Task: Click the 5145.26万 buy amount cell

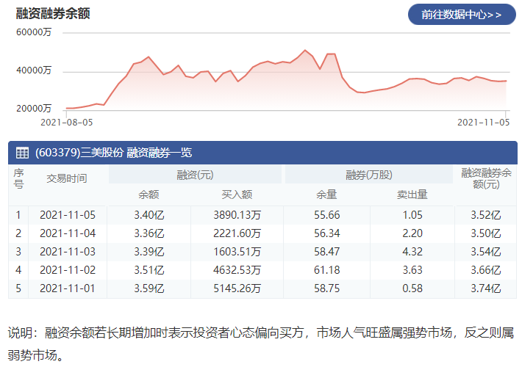Action: tap(237, 288)
